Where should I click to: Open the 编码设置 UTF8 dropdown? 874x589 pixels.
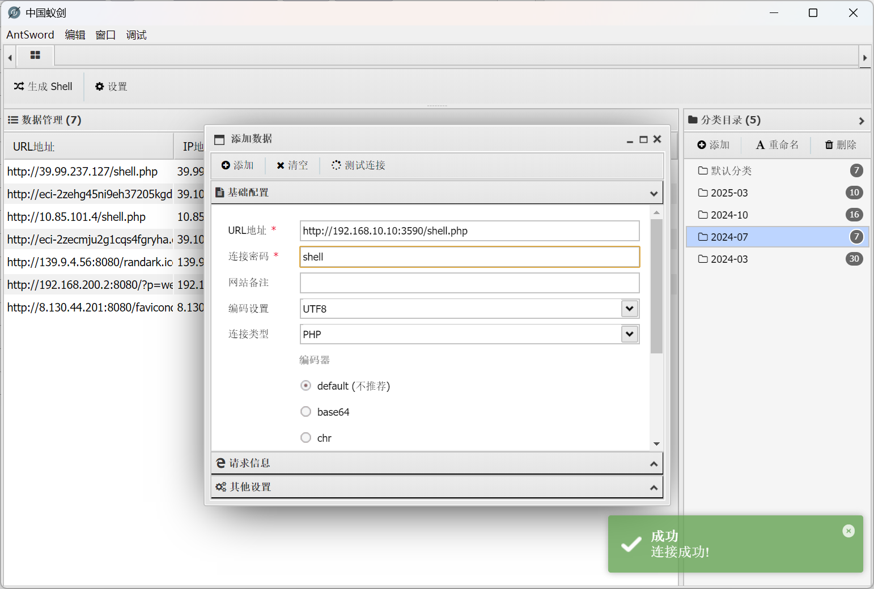click(x=629, y=309)
